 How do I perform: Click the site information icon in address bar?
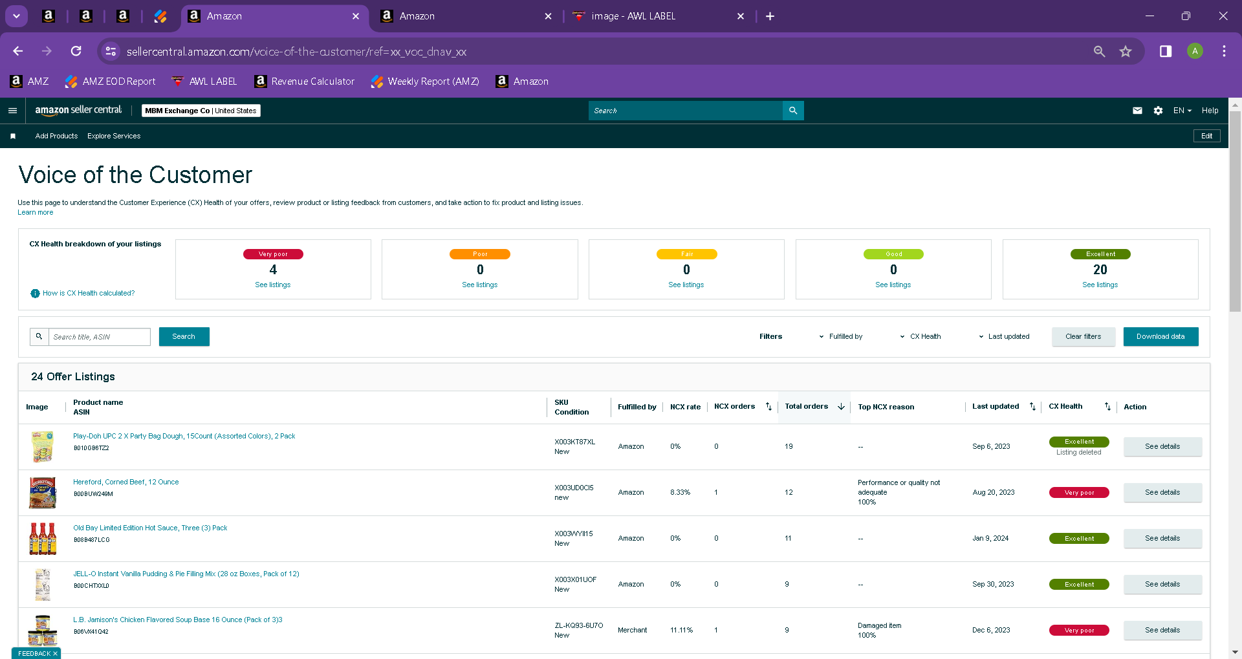point(111,51)
